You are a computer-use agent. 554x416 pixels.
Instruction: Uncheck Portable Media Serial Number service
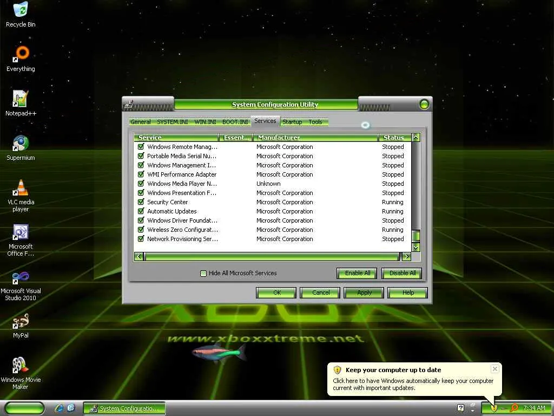141,155
